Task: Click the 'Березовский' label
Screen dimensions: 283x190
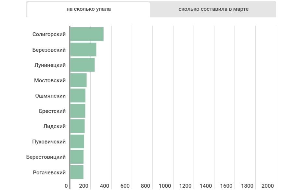Action: tap(49, 50)
